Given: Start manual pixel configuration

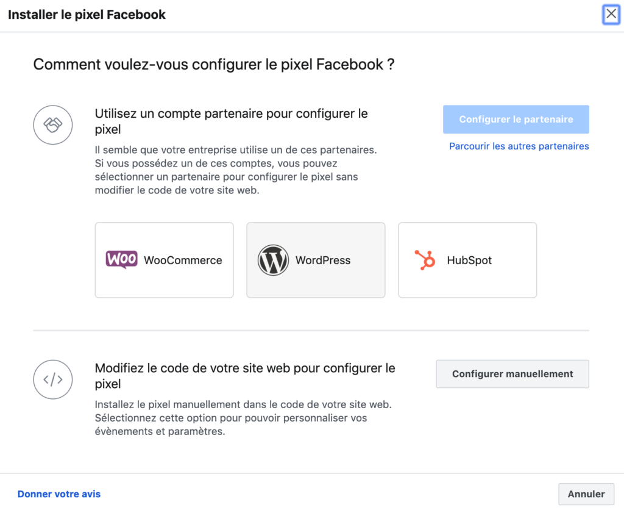Looking at the screenshot, I should click(x=512, y=374).
